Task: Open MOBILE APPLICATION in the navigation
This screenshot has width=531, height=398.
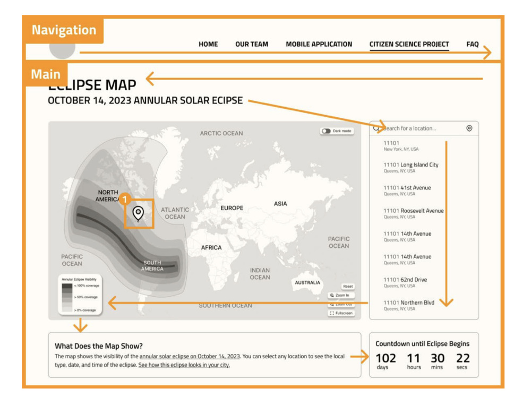Action: click(319, 44)
